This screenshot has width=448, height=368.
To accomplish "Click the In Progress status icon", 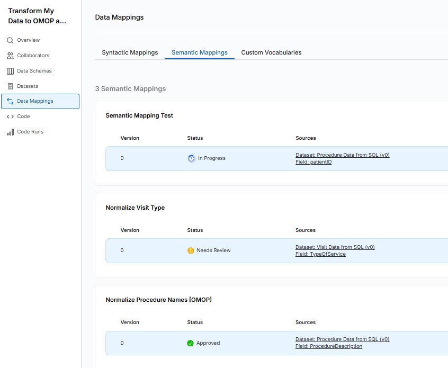I will click(x=191, y=158).
